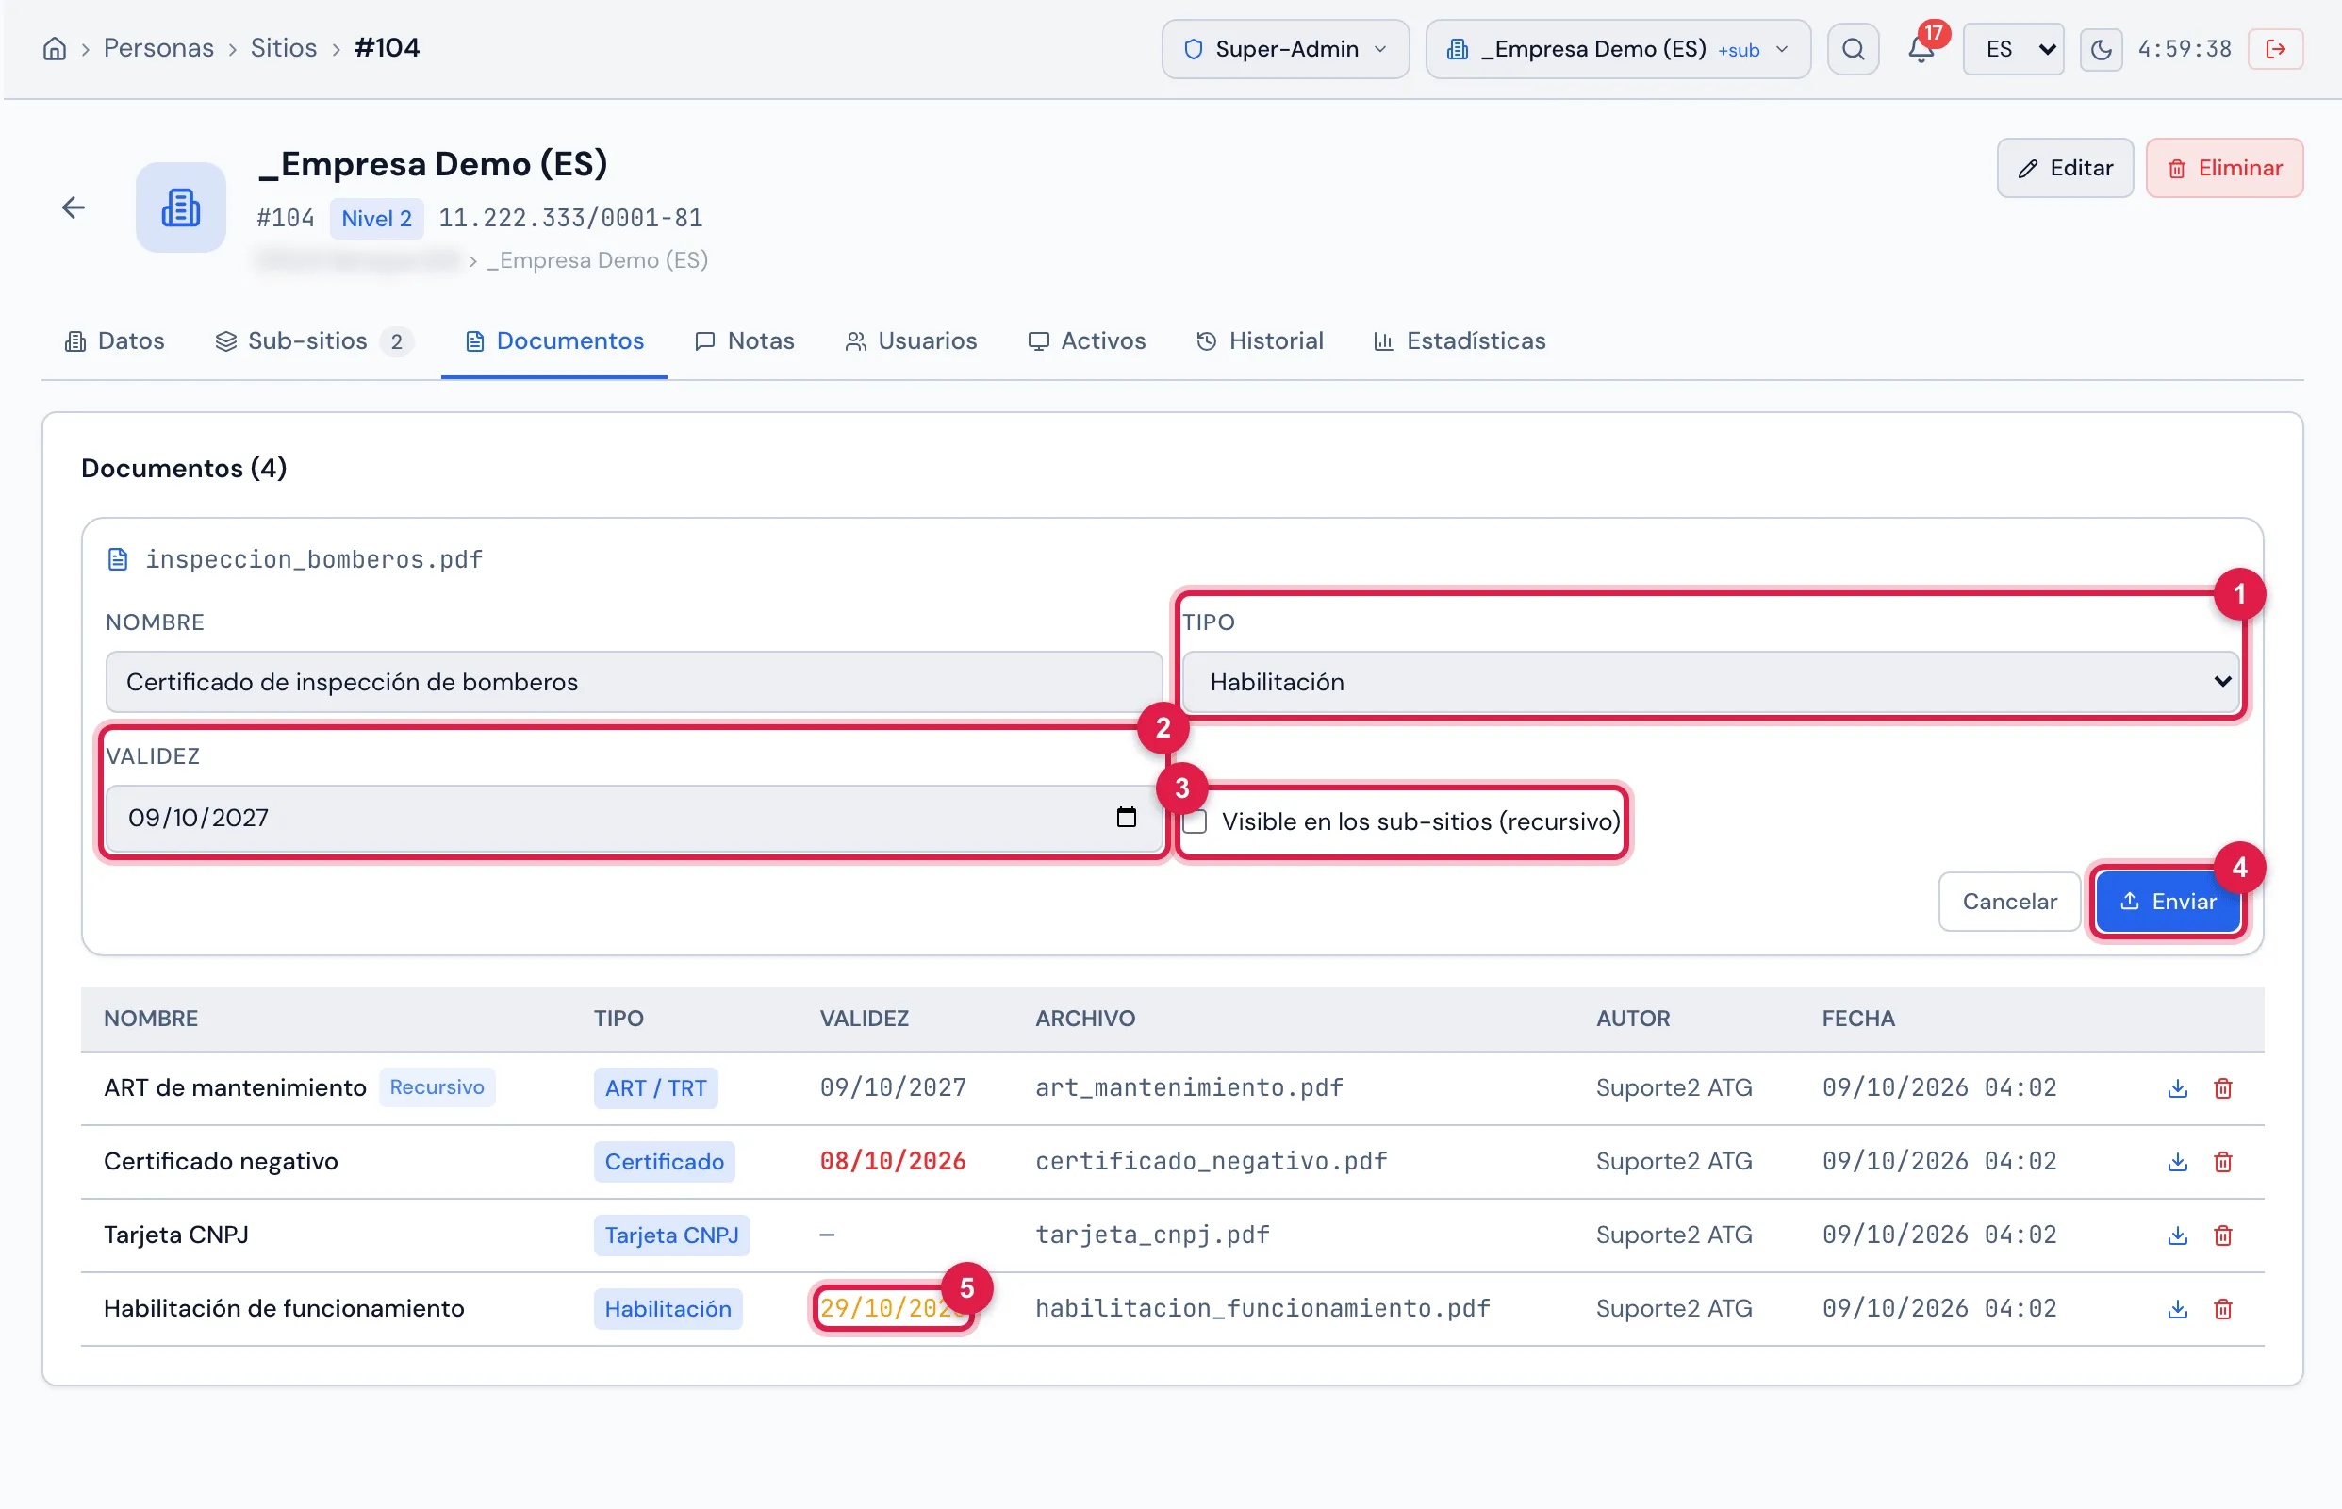The width and height of the screenshot is (2342, 1509).
Task: Open the Activos tab
Action: [1086, 341]
